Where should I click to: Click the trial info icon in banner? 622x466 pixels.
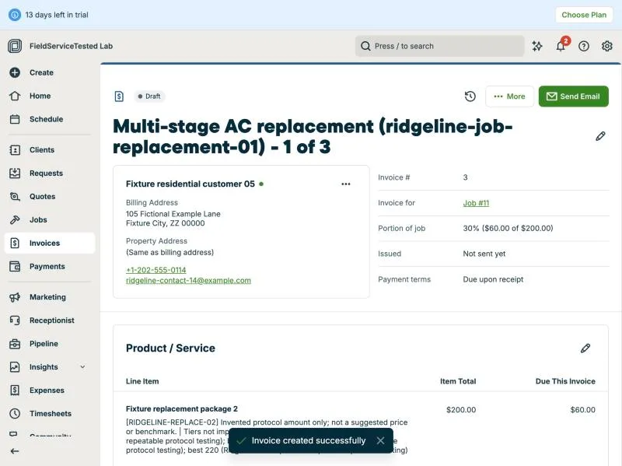pyautogui.click(x=15, y=15)
